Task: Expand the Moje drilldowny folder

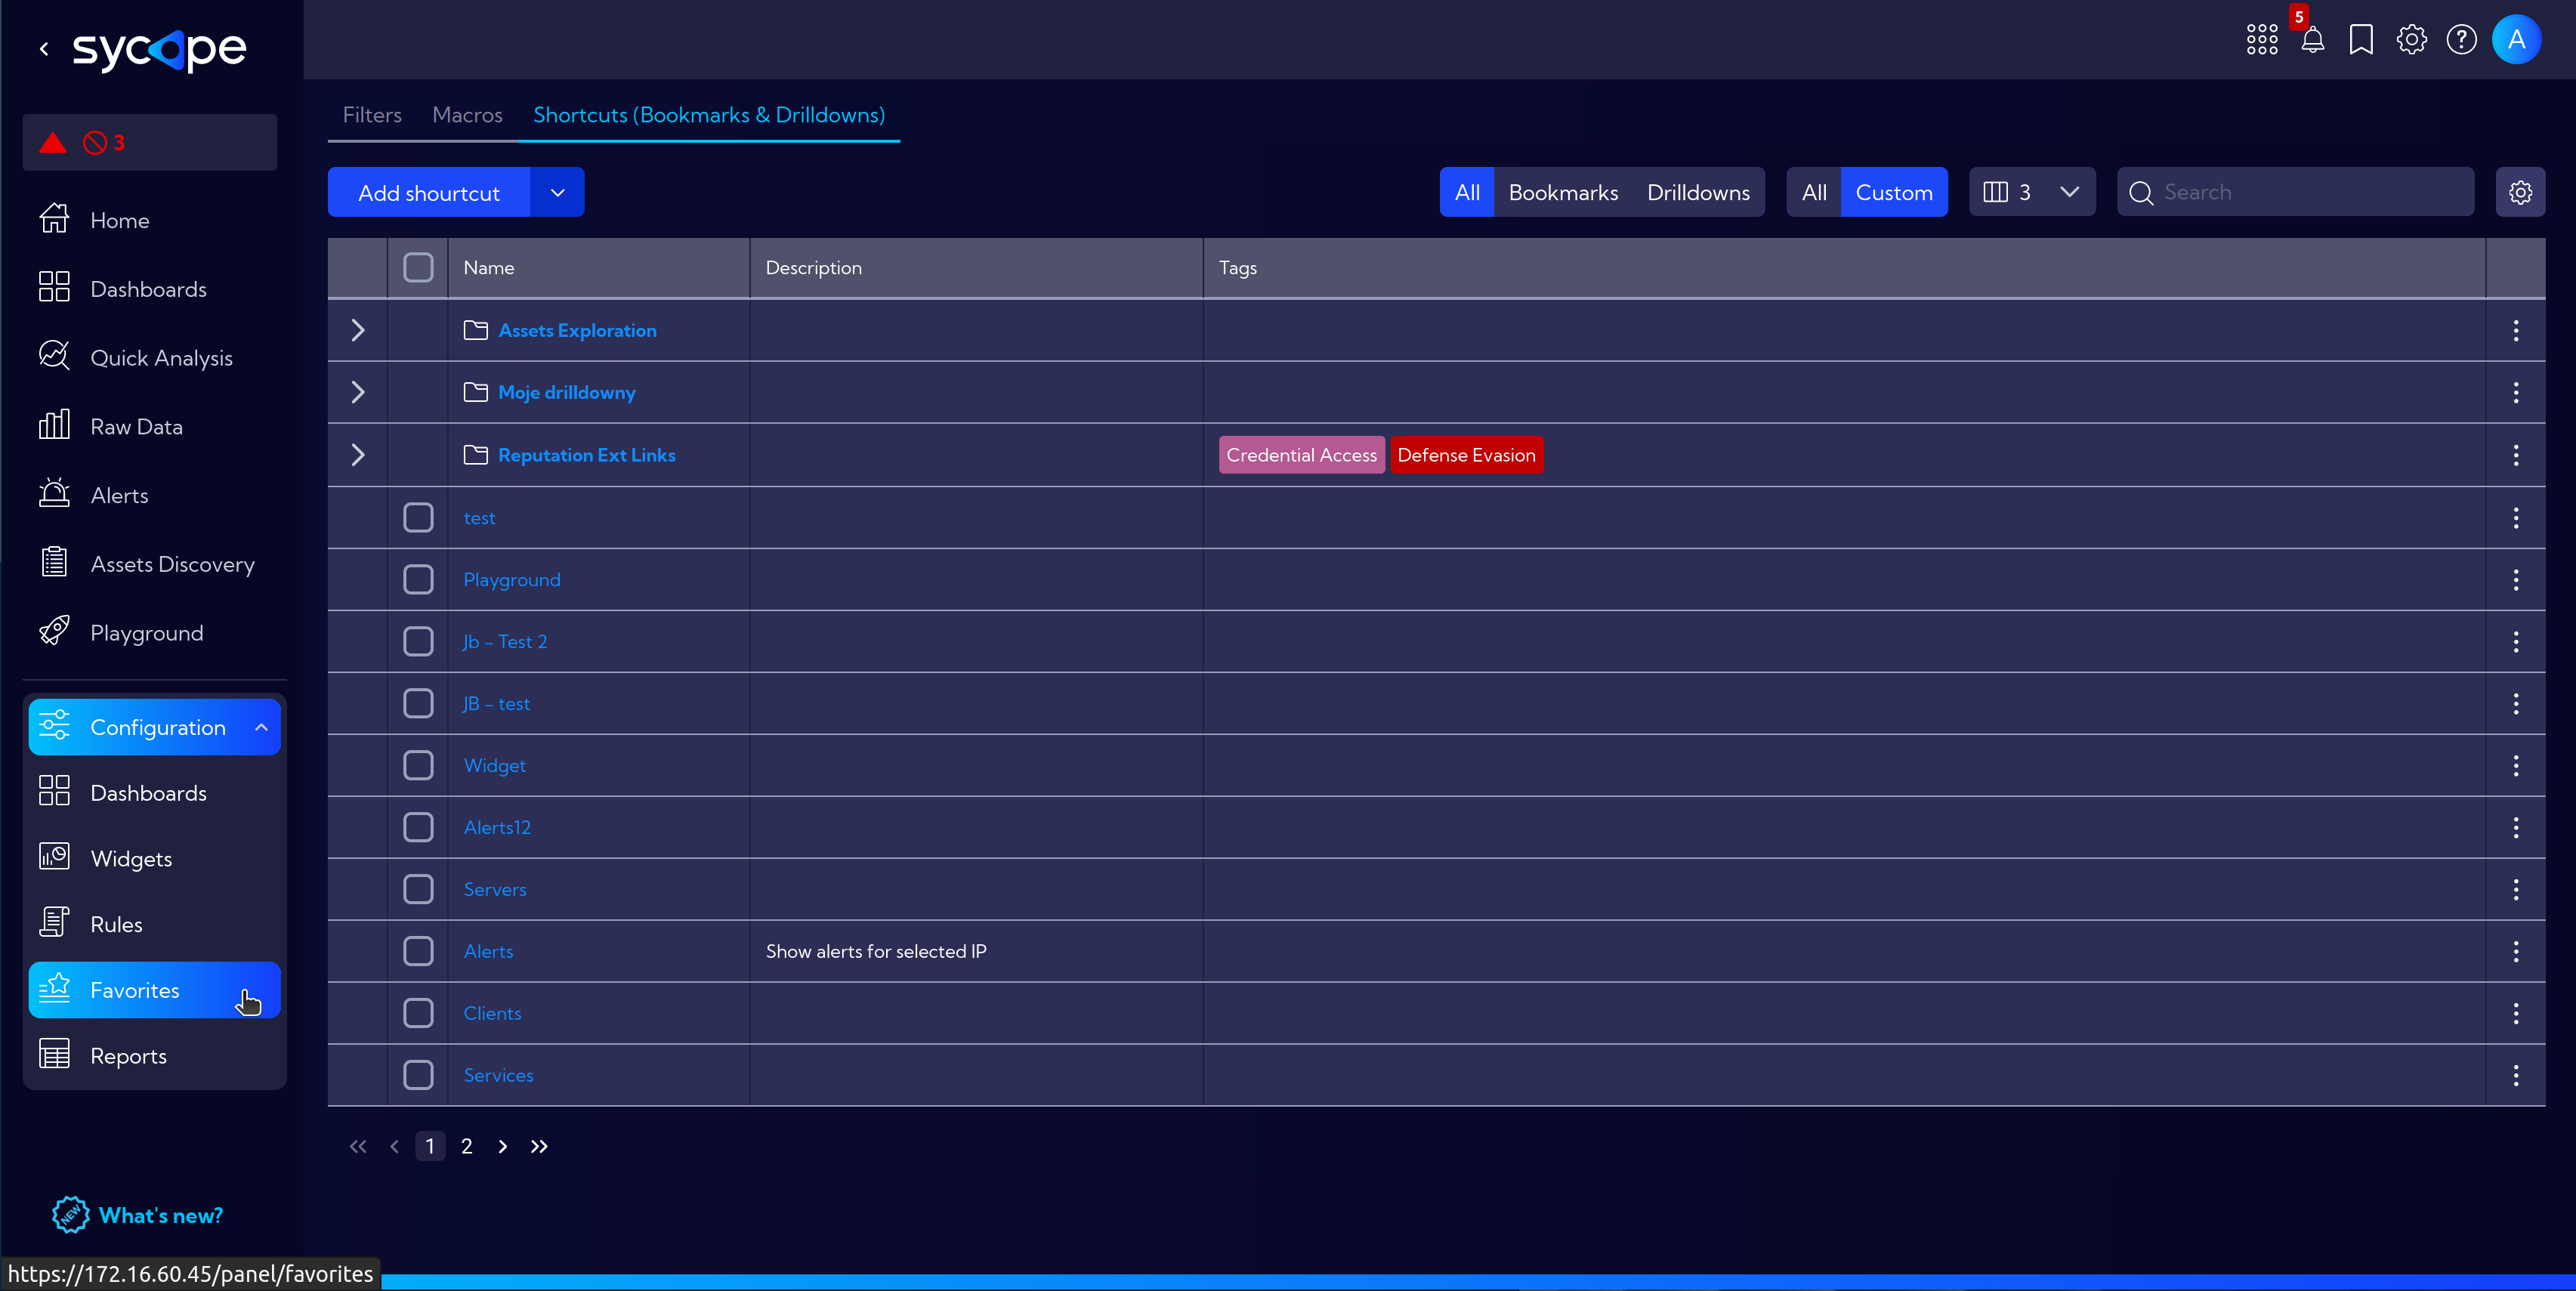Action: tap(357, 392)
